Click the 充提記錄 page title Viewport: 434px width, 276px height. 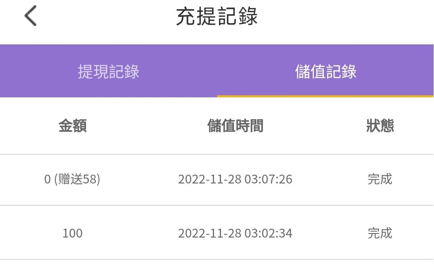tap(217, 17)
